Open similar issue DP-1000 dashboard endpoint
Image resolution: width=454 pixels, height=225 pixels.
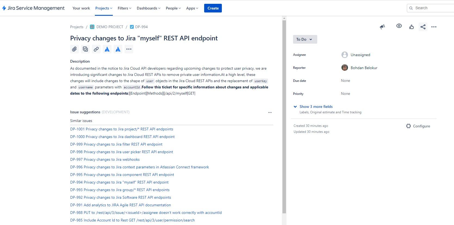(122, 137)
